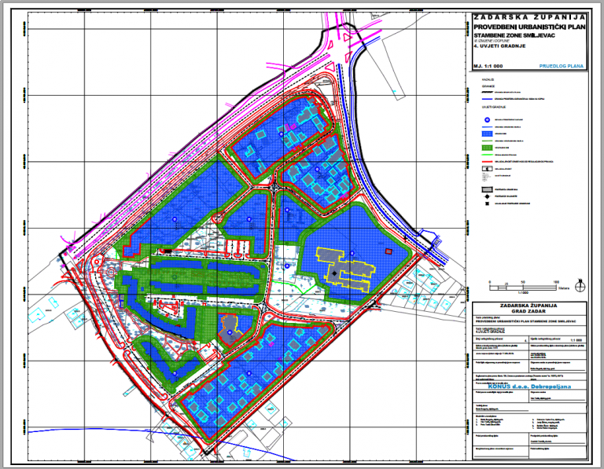Viewport: 604px width, 469px height.
Task: Click the scale bar graphic
Action: (531, 286)
